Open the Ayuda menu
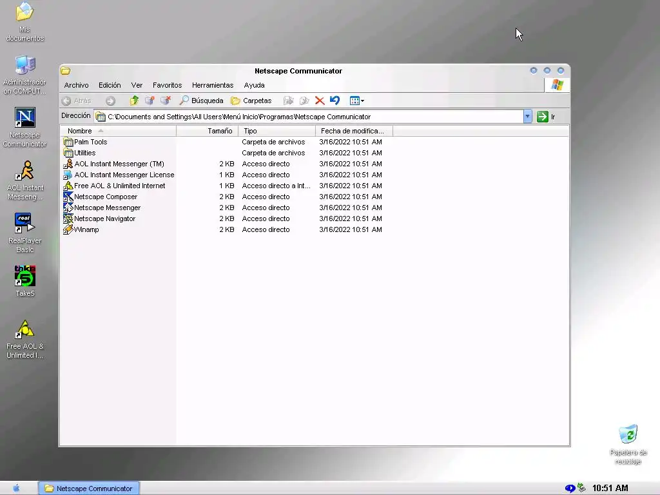Screen dimensions: 660x495 [x=254, y=85]
